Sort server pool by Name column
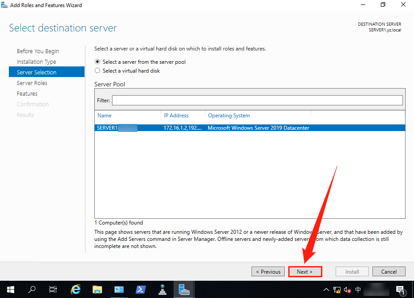The image size is (414, 298). pyautogui.click(x=104, y=115)
